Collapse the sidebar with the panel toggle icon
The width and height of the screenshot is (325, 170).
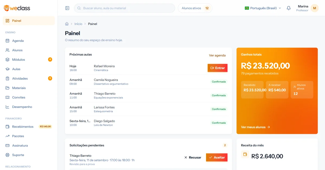pyautogui.click(x=67, y=8)
